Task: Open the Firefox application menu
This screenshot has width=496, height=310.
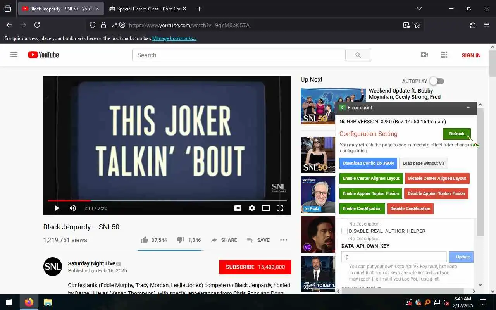Action: tap(487, 25)
